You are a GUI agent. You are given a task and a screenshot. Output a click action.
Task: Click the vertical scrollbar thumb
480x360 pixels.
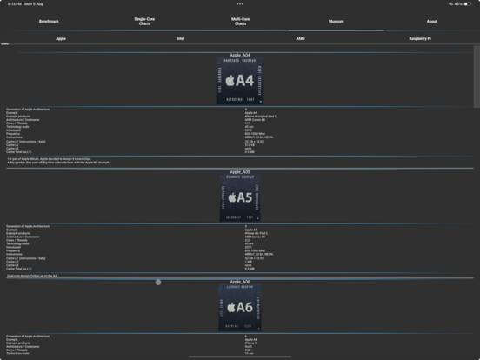coord(477,77)
